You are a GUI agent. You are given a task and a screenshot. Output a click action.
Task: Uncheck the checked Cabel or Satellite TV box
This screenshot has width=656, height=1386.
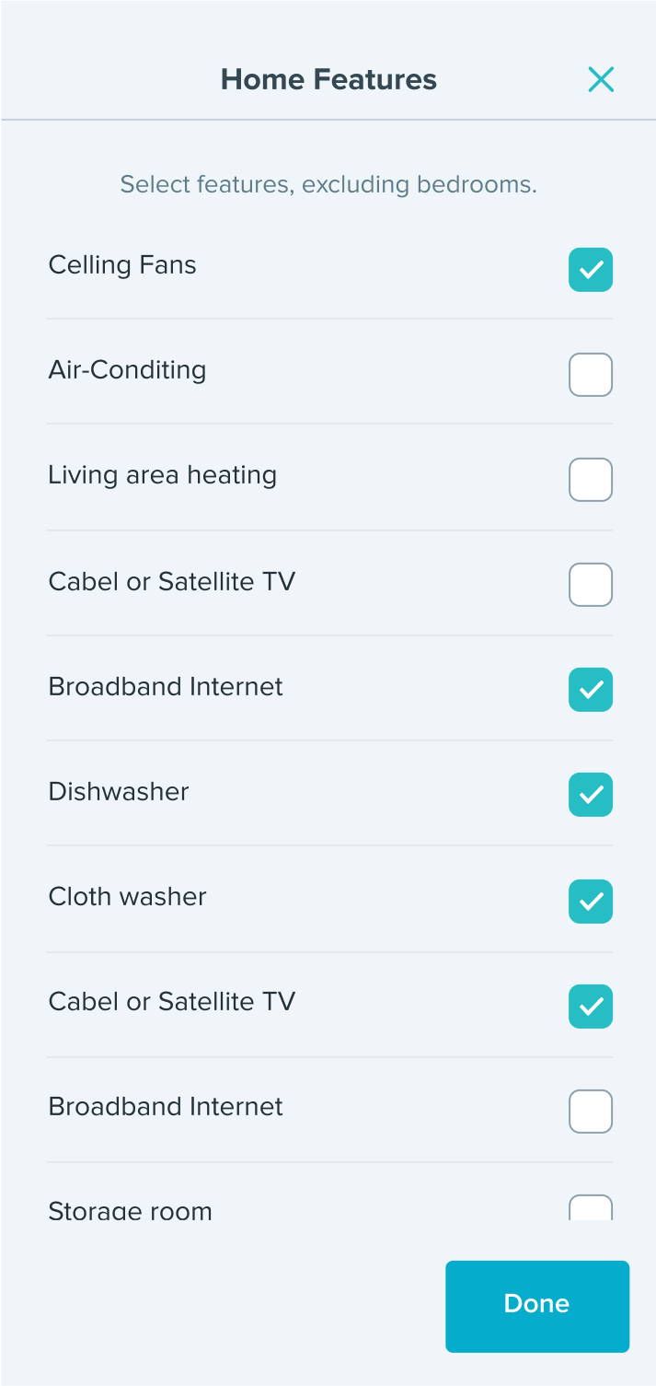590,1006
